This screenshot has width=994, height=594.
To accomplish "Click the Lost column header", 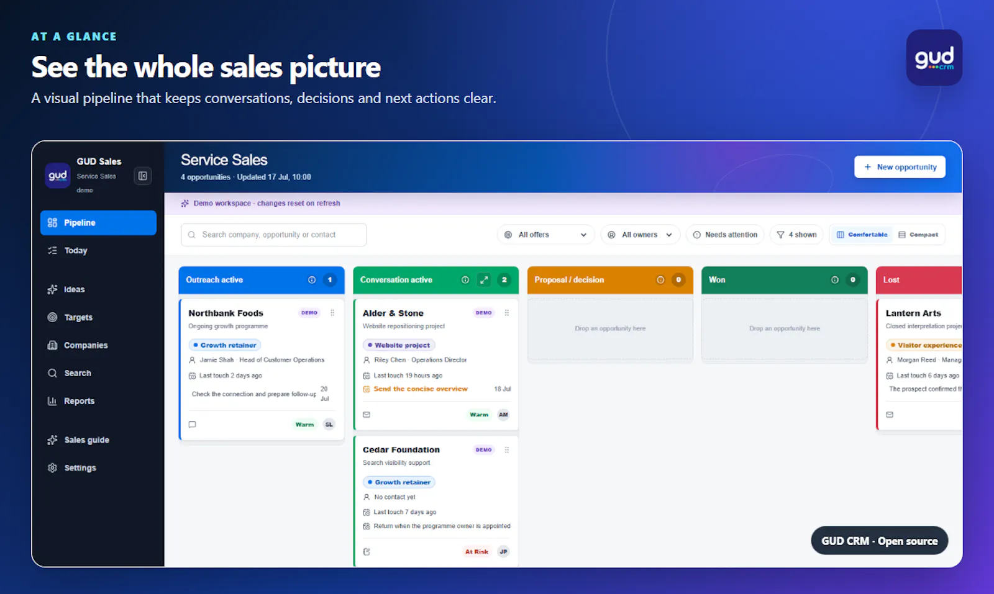I will 919,280.
